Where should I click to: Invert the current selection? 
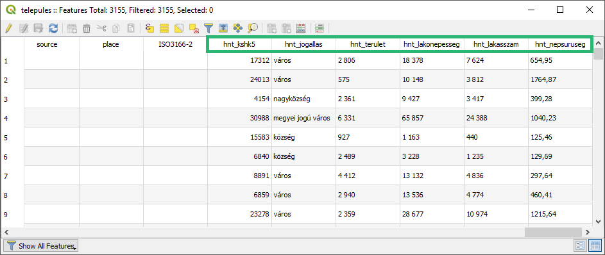[179, 28]
